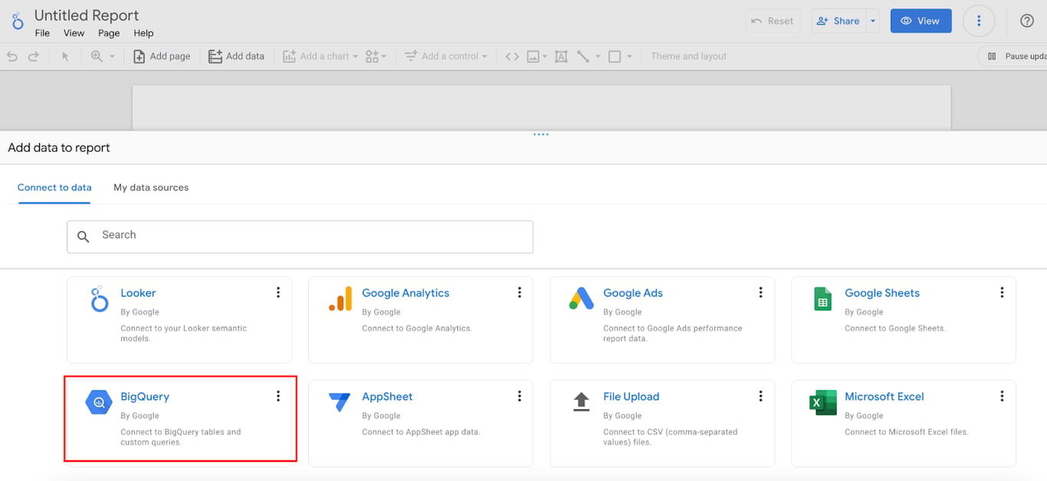
Task: Select the BigQuery connector
Action: 179,419
